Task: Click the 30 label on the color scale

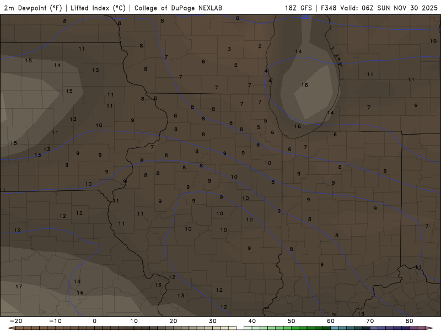Action: click(x=213, y=321)
